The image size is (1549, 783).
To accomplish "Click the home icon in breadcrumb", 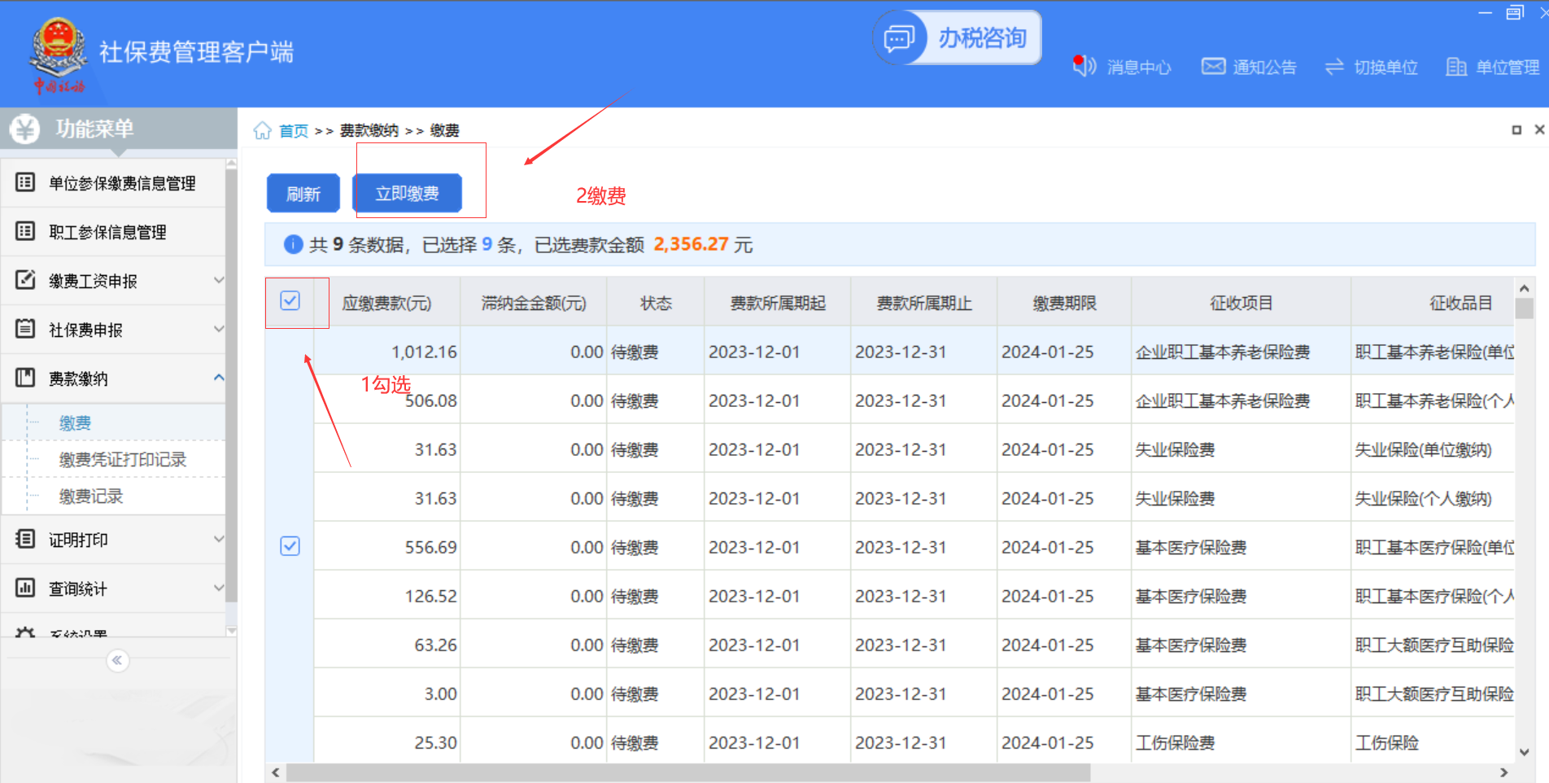I will [x=262, y=130].
